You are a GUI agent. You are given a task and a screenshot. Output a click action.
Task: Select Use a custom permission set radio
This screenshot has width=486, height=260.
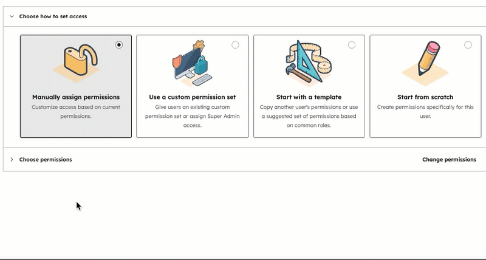[x=235, y=45]
